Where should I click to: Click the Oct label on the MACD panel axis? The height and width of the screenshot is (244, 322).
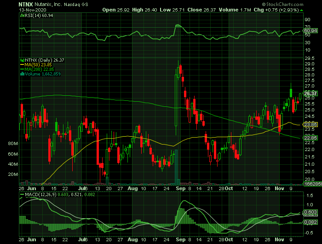point(229,239)
